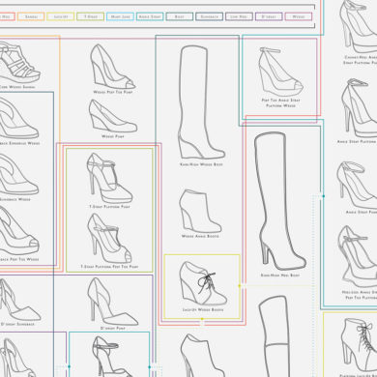Select the Slingback Wedge shoe drawing
Screen dimensions: 377x377
click(18, 175)
